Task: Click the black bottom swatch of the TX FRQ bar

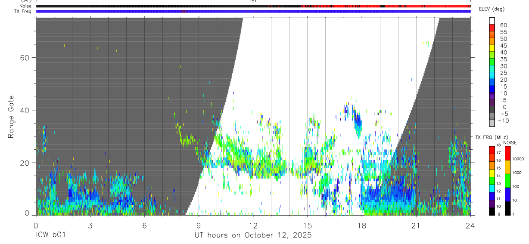Action: [492, 211]
